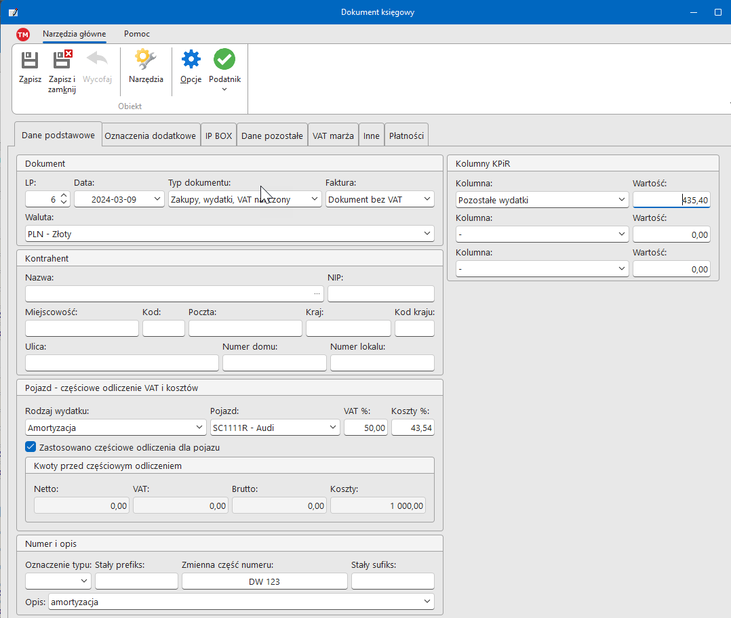Click the Podatnik green checkmark icon

224,61
